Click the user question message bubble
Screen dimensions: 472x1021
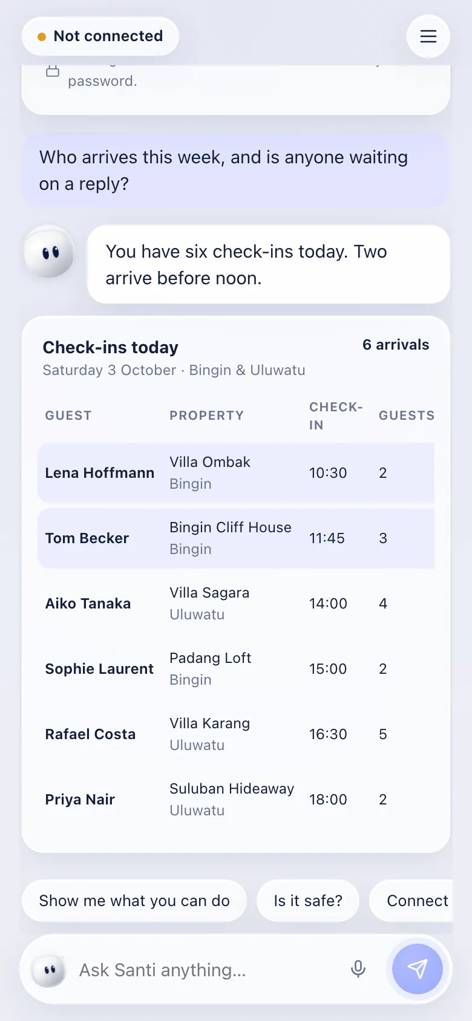[x=236, y=171]
